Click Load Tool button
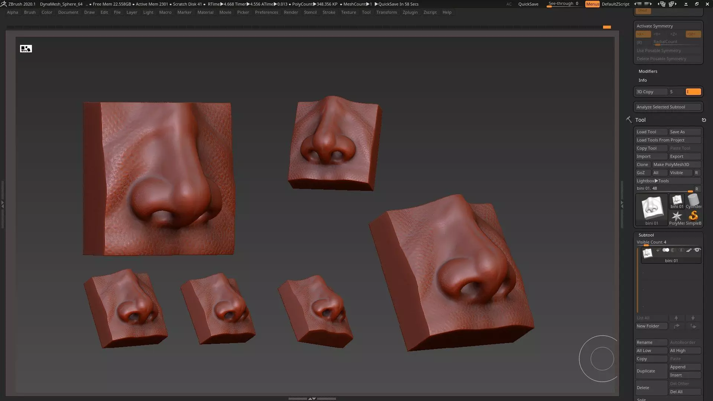 tap(651, 132)
